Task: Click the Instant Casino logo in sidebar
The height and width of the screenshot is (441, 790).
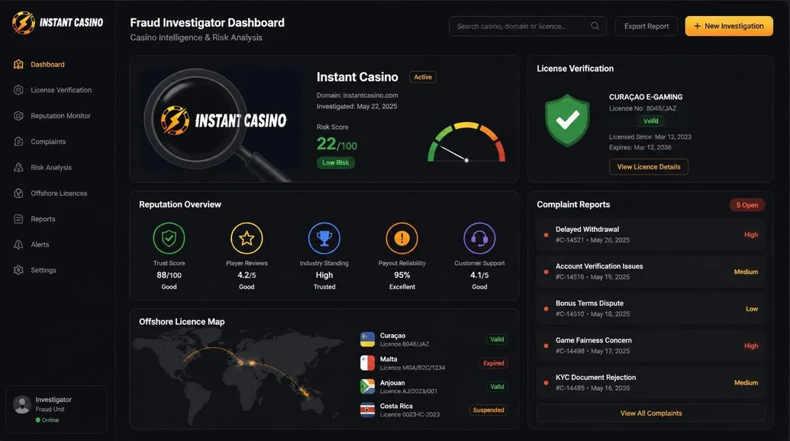Action: click(57, 23)
